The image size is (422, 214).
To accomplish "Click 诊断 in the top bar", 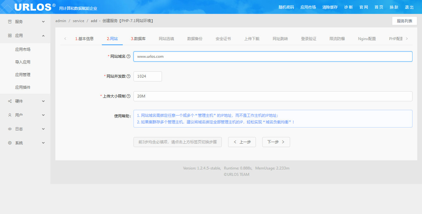I will (x=349, y=7).
